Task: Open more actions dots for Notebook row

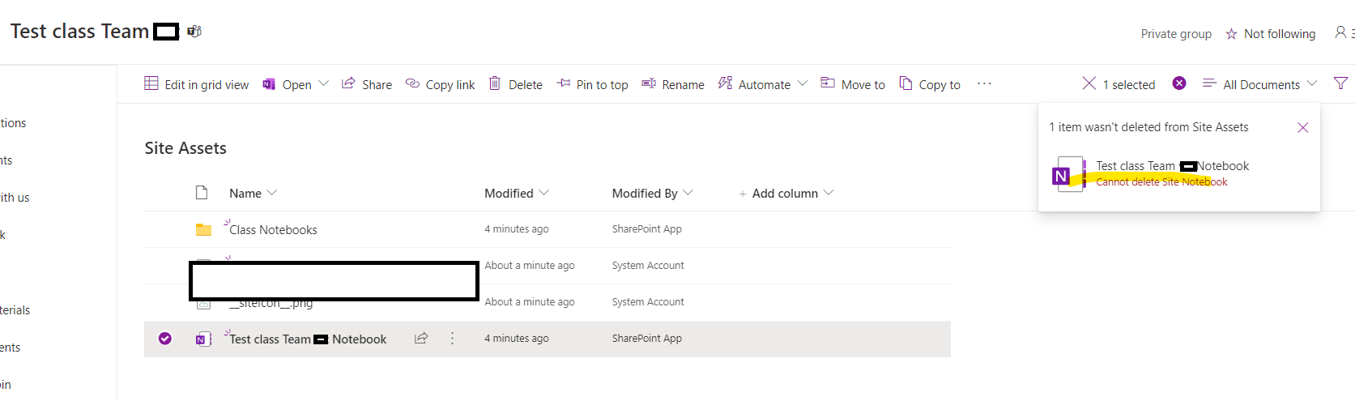Action: [452, 339]
